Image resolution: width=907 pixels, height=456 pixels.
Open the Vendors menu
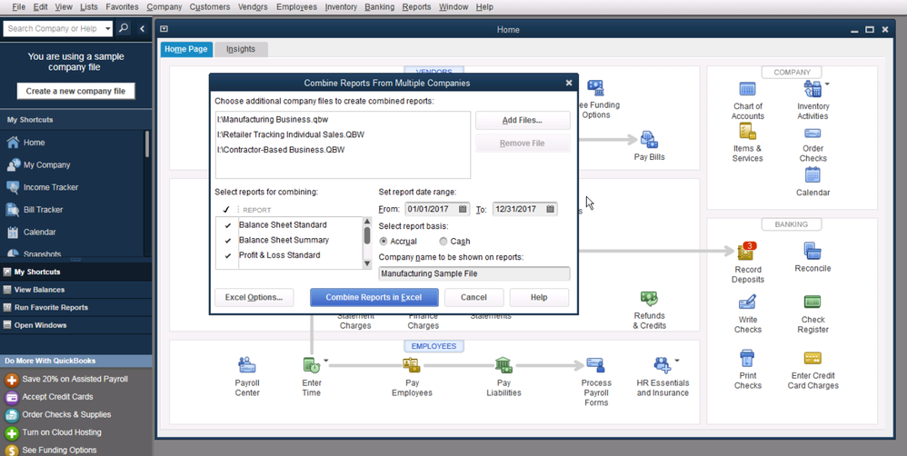point(253,7)
